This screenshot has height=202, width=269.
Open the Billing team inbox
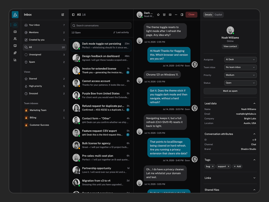(x=45, y=118)
